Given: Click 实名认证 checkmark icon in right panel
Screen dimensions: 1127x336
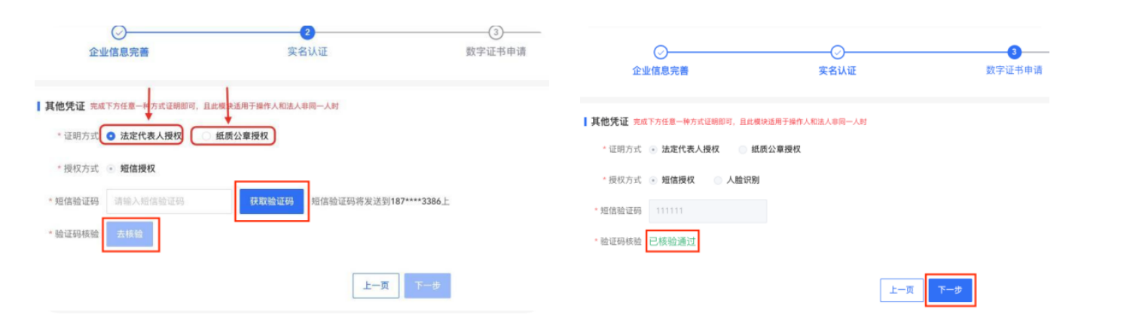Looking at the screenshot, I should click(838, 52).
